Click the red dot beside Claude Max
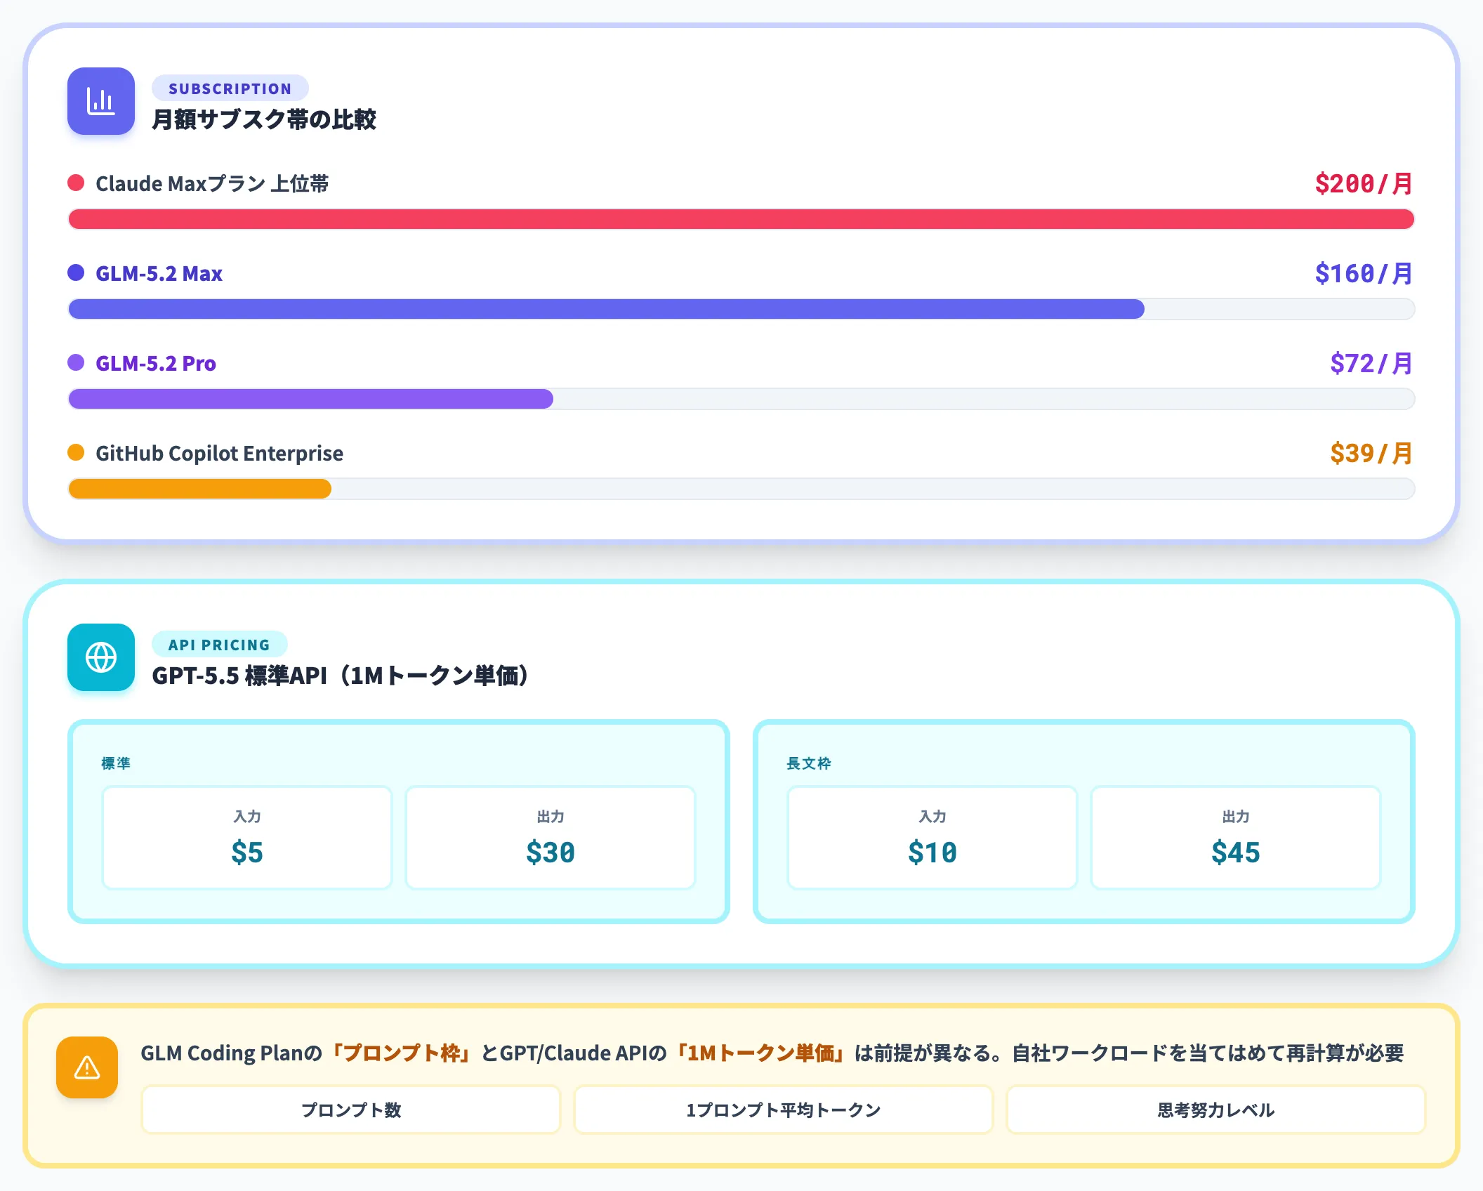The image size is (1483, 1191). (x=76, y=183)
